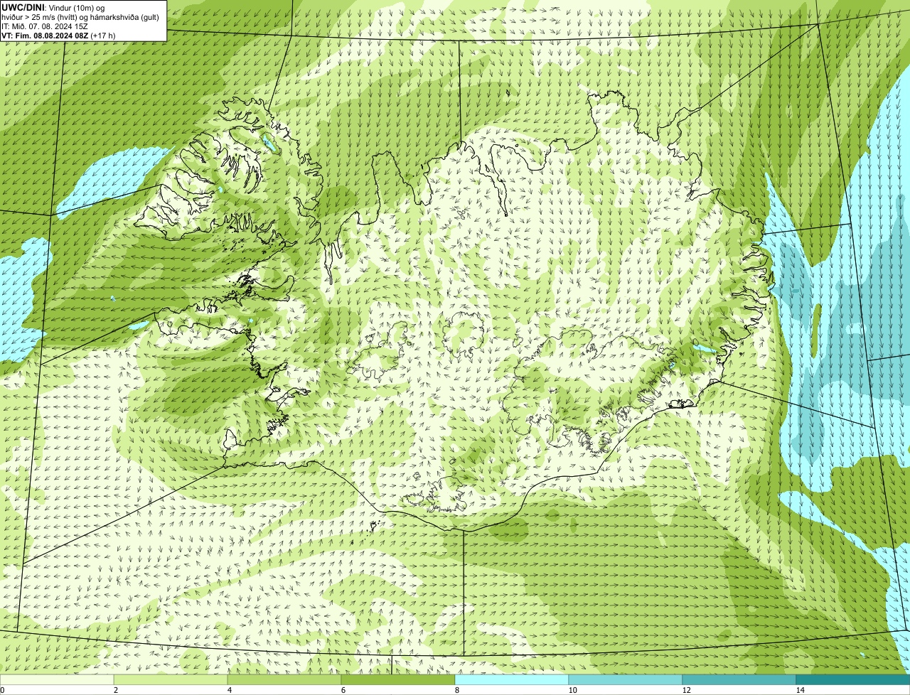Click the 10–12 m/s turquoise legend segment

click(x=626, y=679)
